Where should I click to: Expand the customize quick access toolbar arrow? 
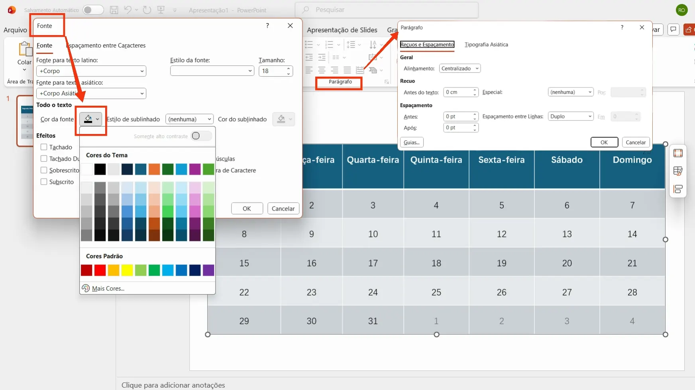tap(175, 10)
